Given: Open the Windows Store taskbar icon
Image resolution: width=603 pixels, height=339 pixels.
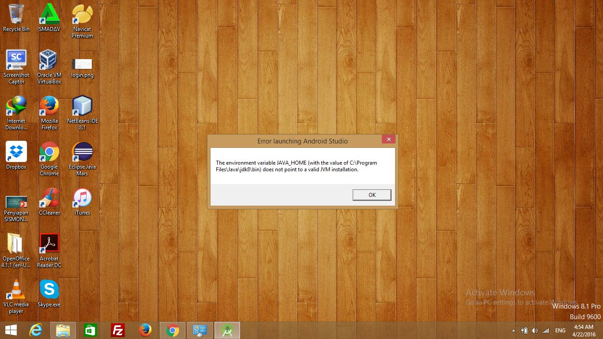Looking at the screenshot, I should tap(90, 330).
